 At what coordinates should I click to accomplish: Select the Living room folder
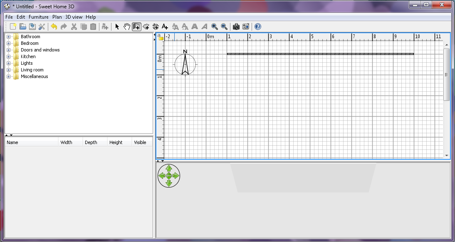coord(32,70)
